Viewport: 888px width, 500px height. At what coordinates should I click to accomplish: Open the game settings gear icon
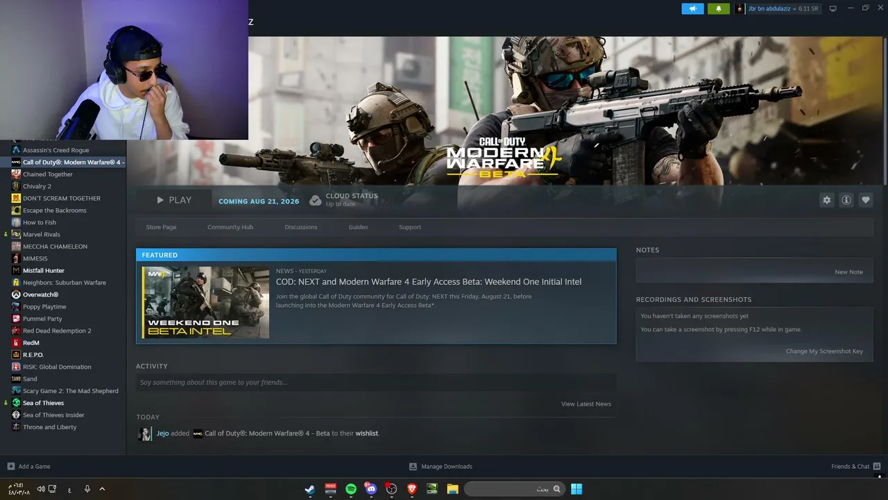pyautogui.click(x=826, y=200)
